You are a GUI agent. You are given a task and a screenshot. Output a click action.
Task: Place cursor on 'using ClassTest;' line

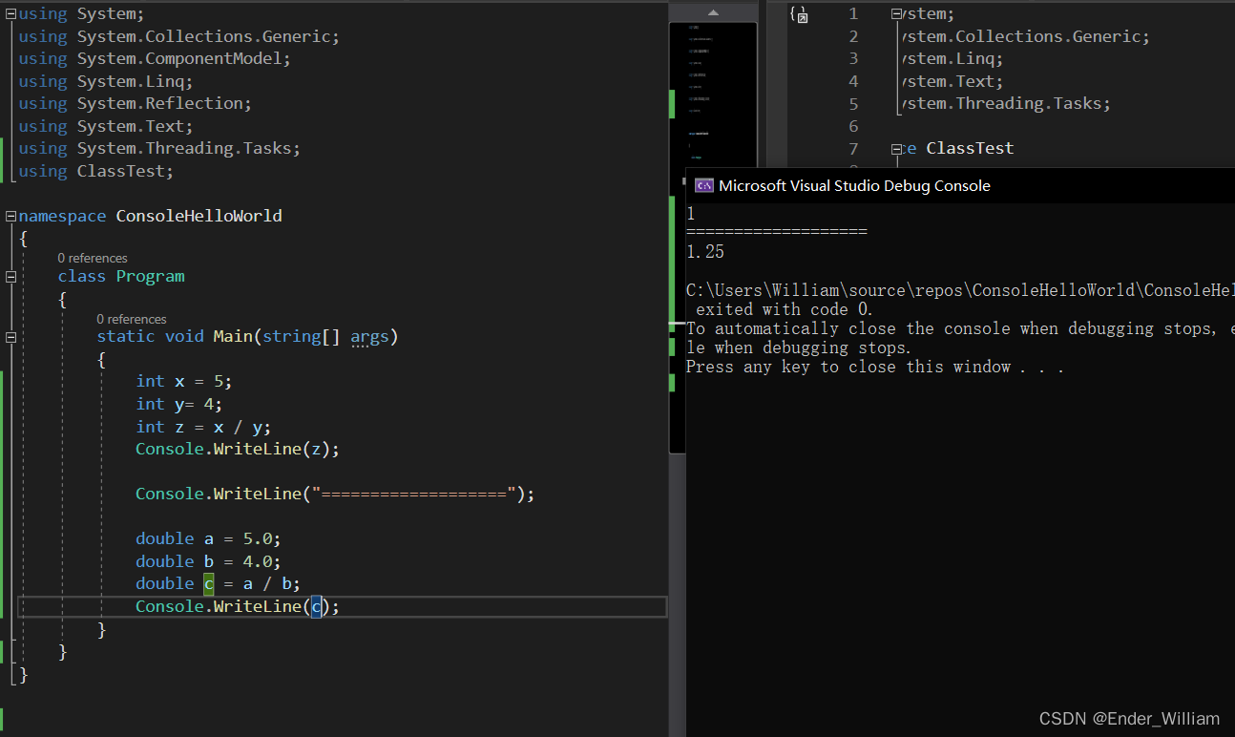[95, 172]
